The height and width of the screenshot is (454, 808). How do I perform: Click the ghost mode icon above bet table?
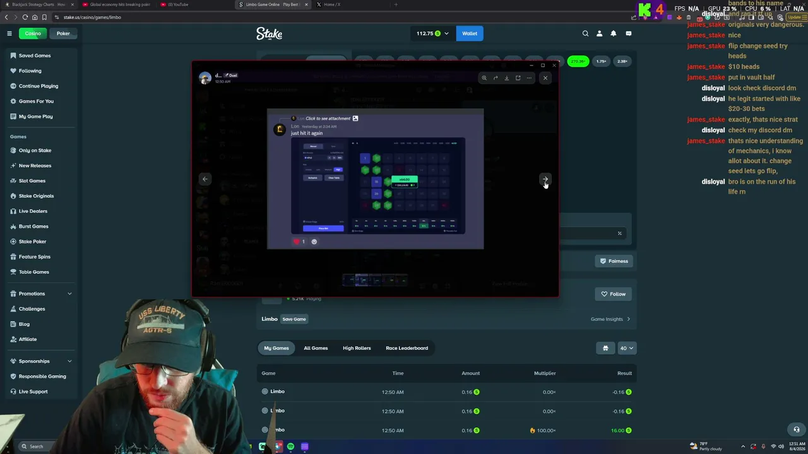pos(605,348)
